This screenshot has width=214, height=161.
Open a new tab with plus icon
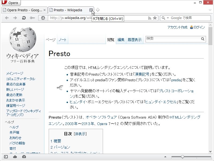pyautogui.click(x=98, y=10)
